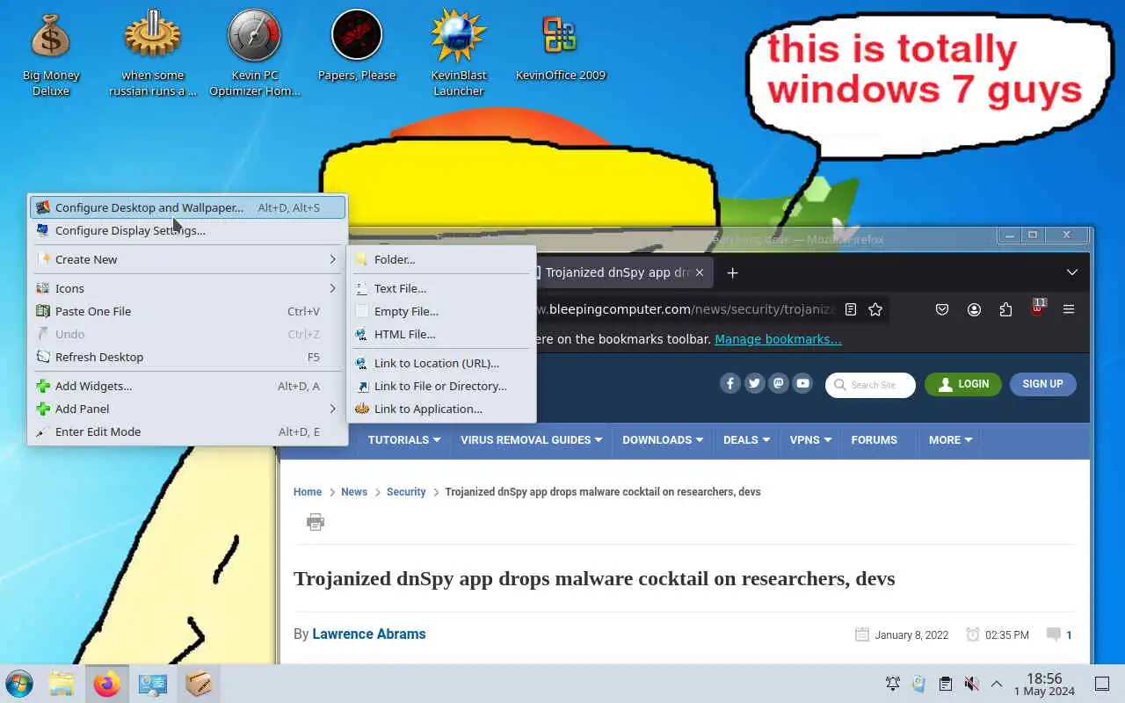Viewport: 1125px width, 703px height.
Task: Open the Firefox extensions puzzle icon
Action: [1005, 309]
